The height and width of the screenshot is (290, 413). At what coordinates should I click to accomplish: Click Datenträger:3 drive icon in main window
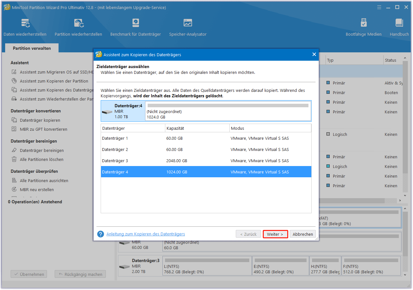coord(124,267)
